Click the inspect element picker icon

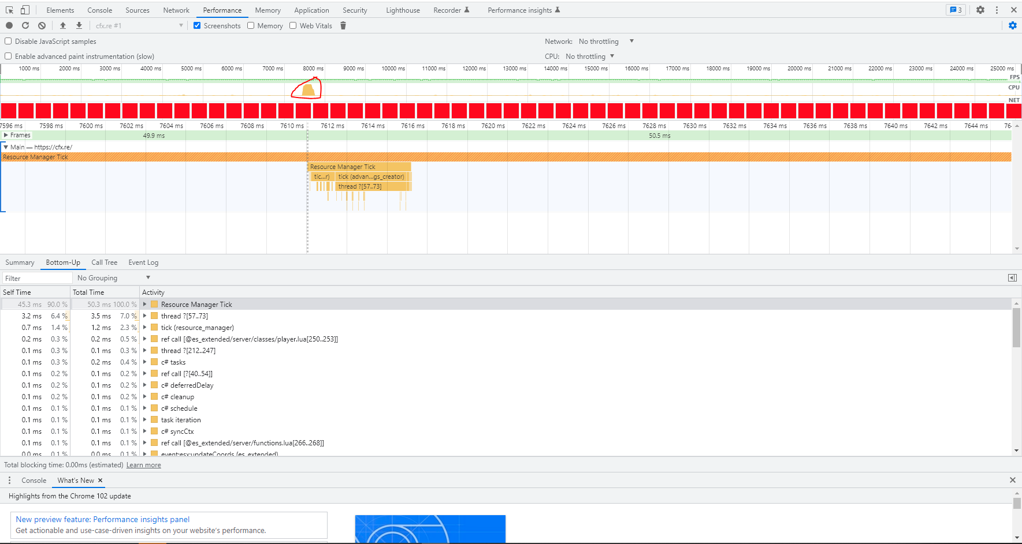click(9, 10)
